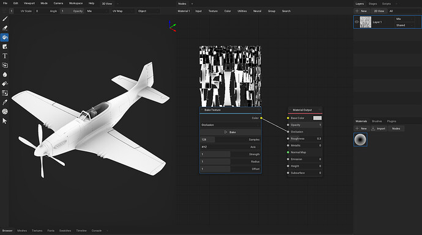Select the Color ID tool
This screenshot has height=235, width=422.
point(5,93)
